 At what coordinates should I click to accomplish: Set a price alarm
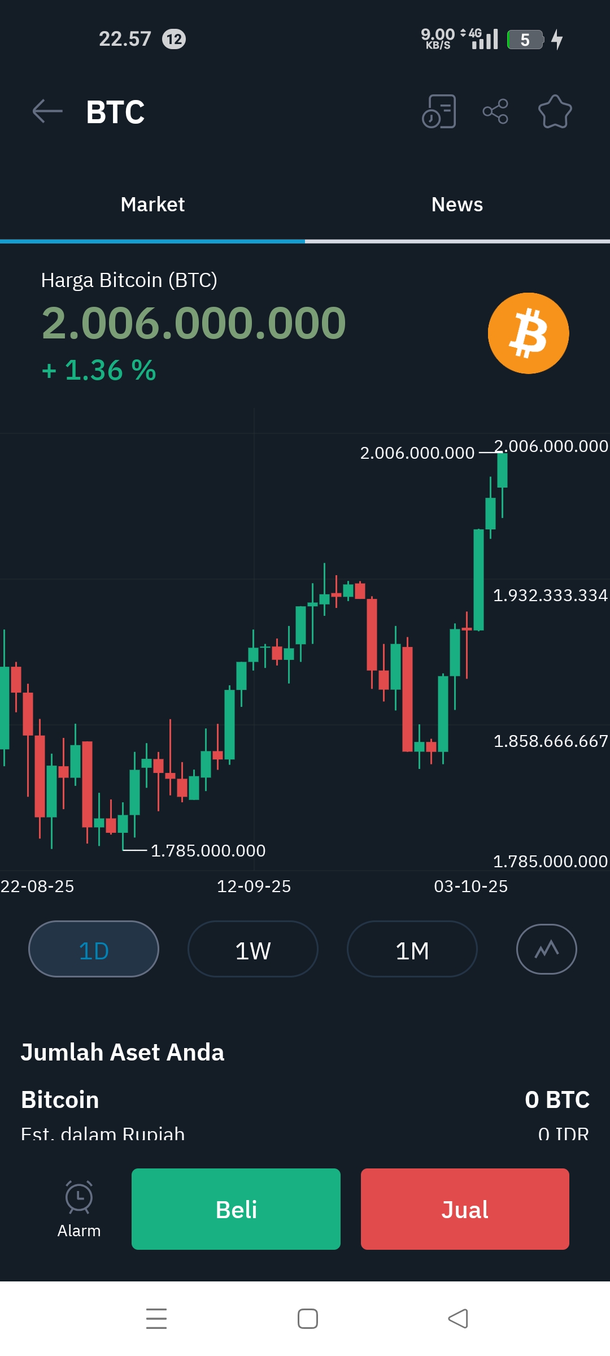click(79, 1209)
